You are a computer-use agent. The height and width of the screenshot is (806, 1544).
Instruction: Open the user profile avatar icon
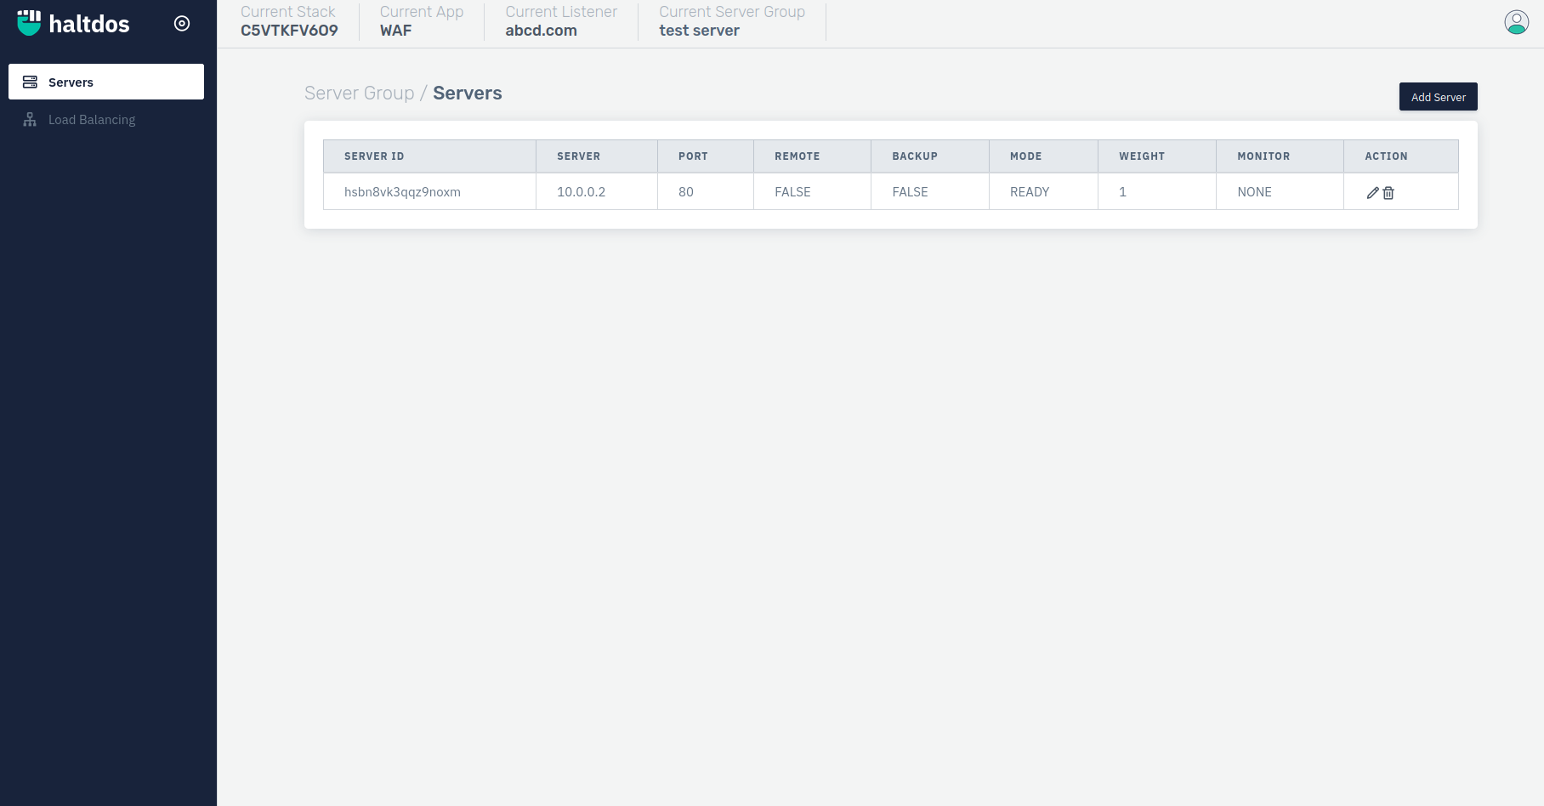pos(1517,22)
